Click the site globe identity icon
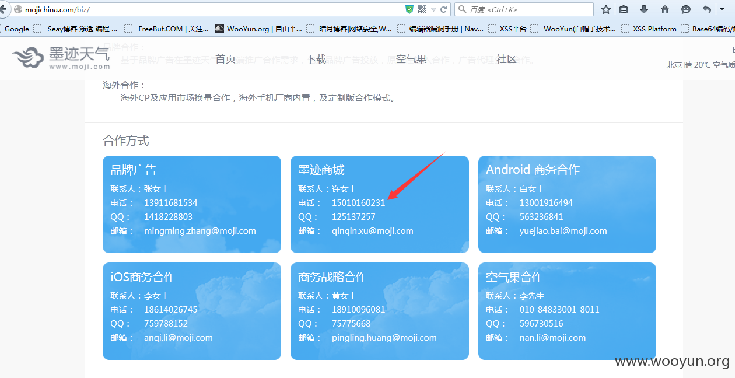This screenshot has height=378, width=735. pyautogui.click(x=17, y=9)
